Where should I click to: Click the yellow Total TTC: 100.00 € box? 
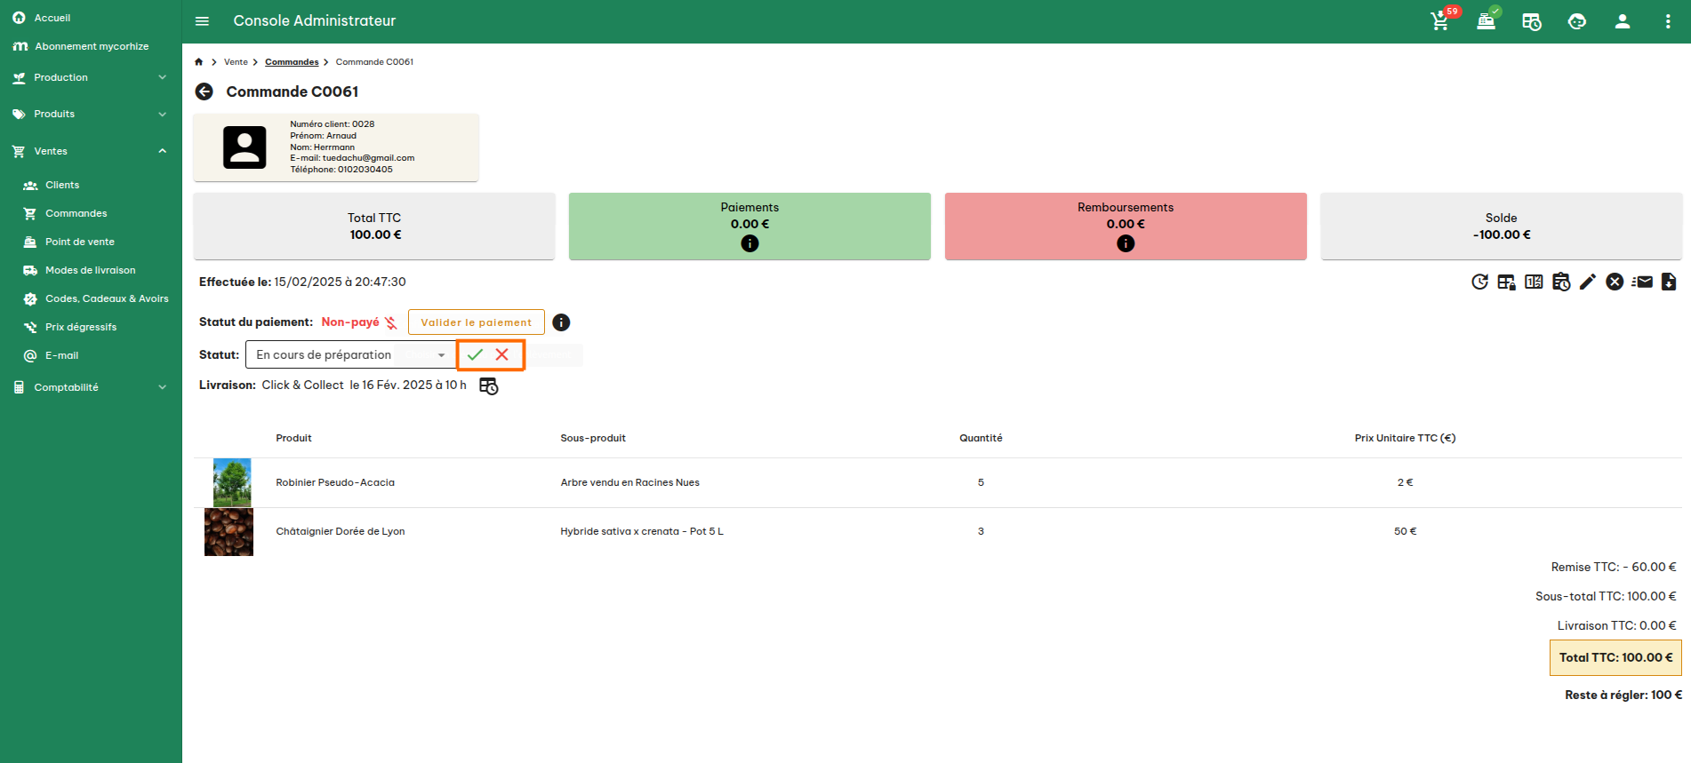(1615, 658)
